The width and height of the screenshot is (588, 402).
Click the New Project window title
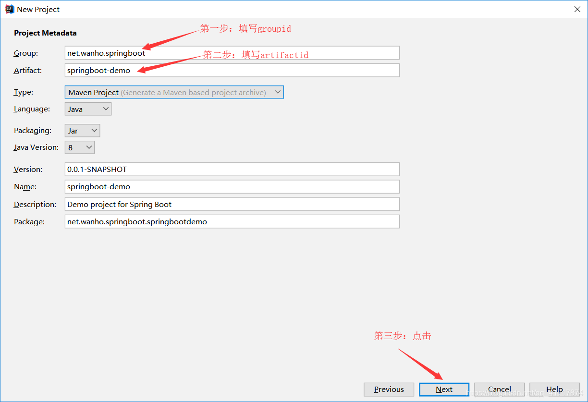pos(38,9)
